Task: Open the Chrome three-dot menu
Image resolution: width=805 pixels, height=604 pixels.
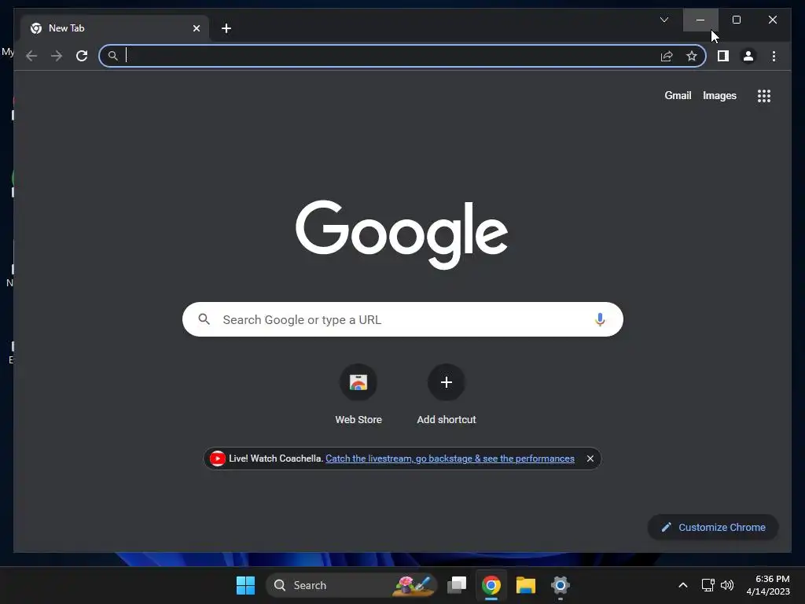Action: pyautogui.click(x=774, y=56)
